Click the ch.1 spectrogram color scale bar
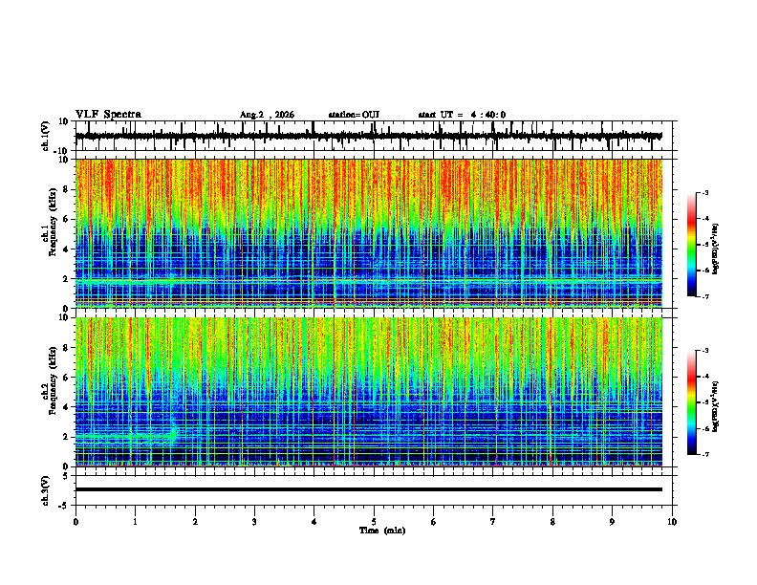This screenshot has width=757, height=585. point(692,245)
